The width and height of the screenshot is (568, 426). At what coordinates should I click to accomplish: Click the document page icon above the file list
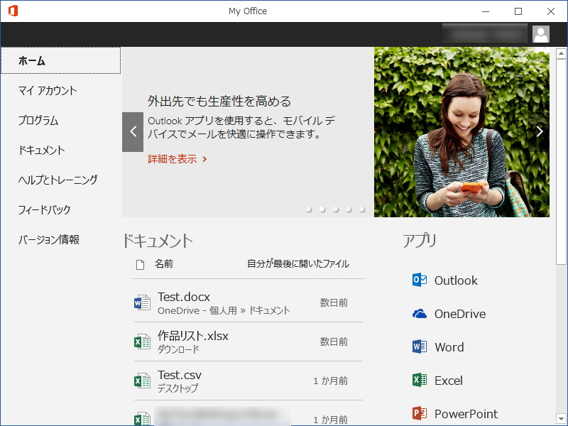tap(139, 263)
